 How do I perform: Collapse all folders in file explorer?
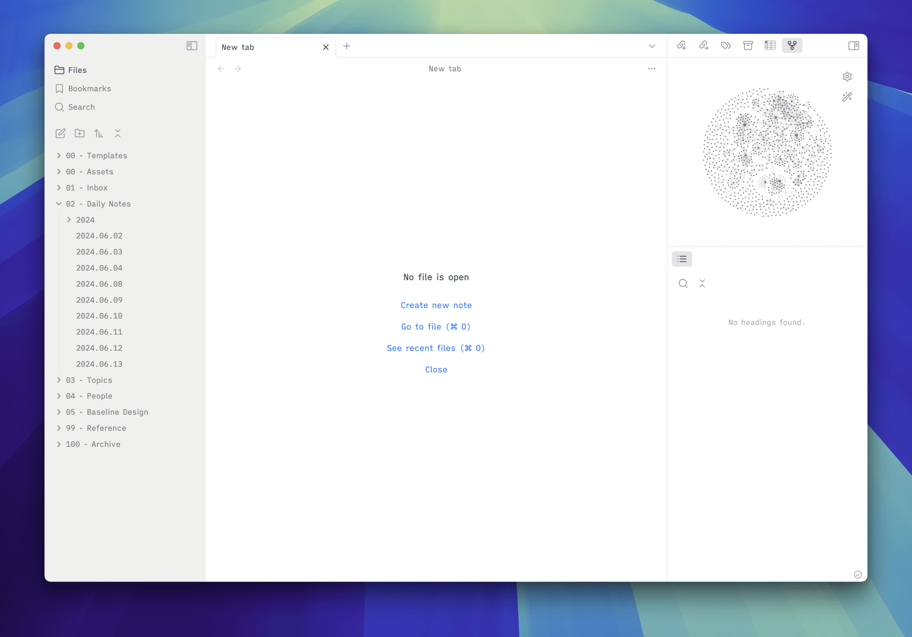coord(118,133)
